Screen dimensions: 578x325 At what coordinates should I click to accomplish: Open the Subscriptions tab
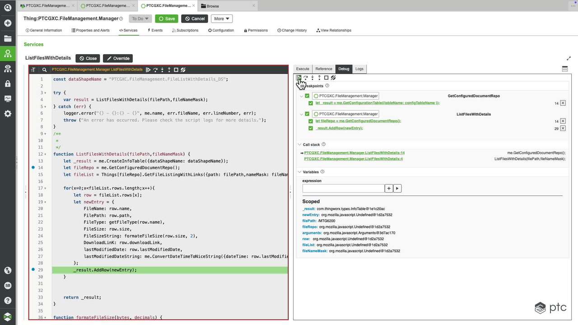(185, 30)
